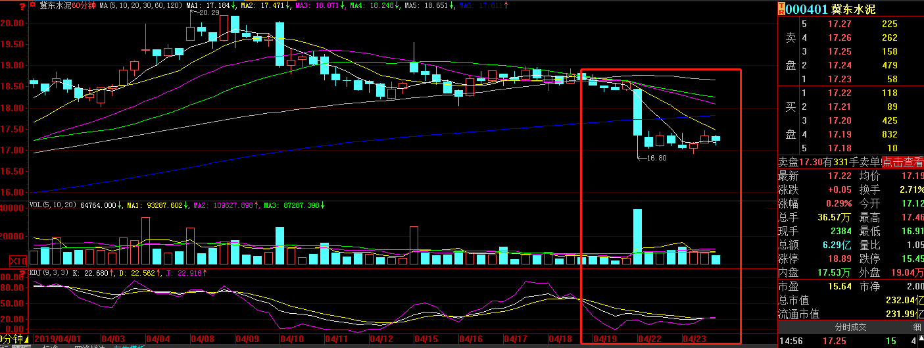This screenshot has width=924, height=348.
Task: Select sell level 5 price 17.27
Action: [840, 24]
